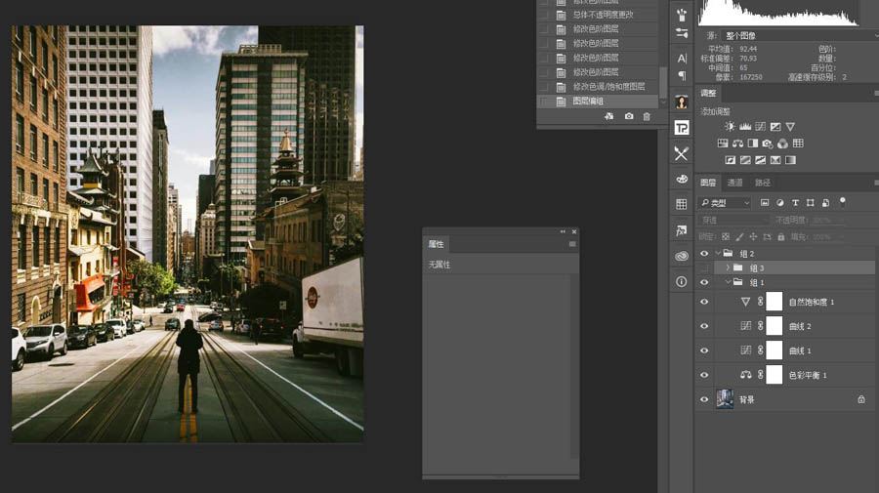Image resolution: width=879 pixels, height=493 pixels.
Task: Click the Levels adjustment icon
Action: 745,127
